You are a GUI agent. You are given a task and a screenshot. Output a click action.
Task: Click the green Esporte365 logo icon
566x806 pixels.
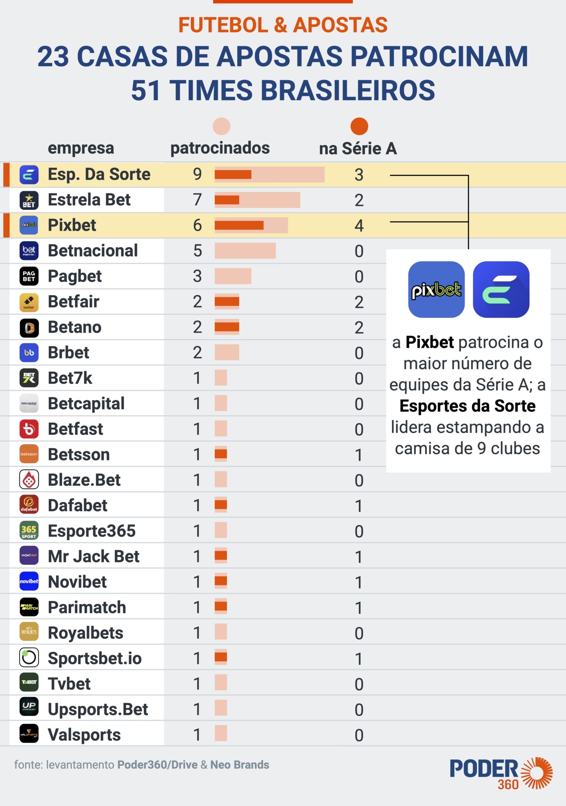pyautogui.click(x=29, y=531)
